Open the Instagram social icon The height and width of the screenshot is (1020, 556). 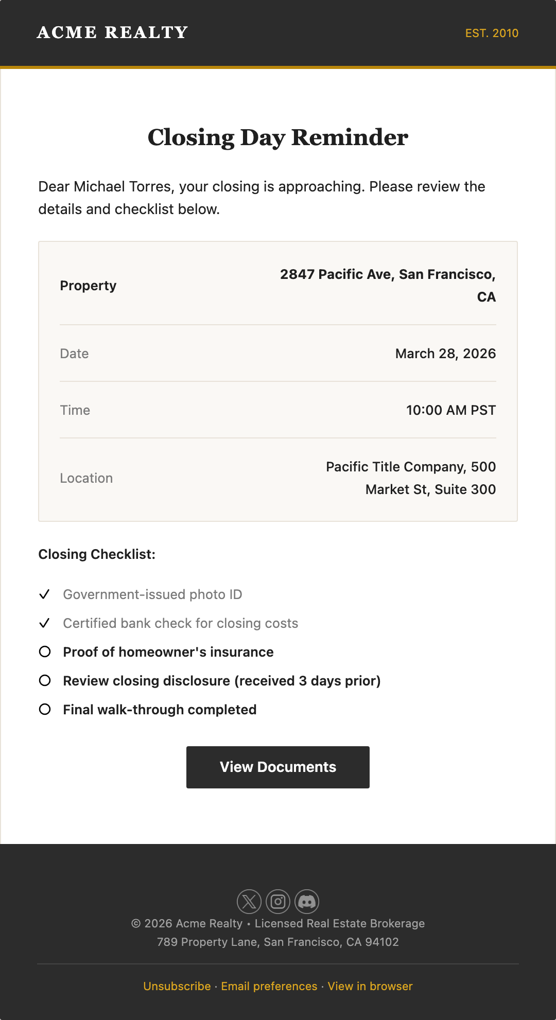[278, 902]
